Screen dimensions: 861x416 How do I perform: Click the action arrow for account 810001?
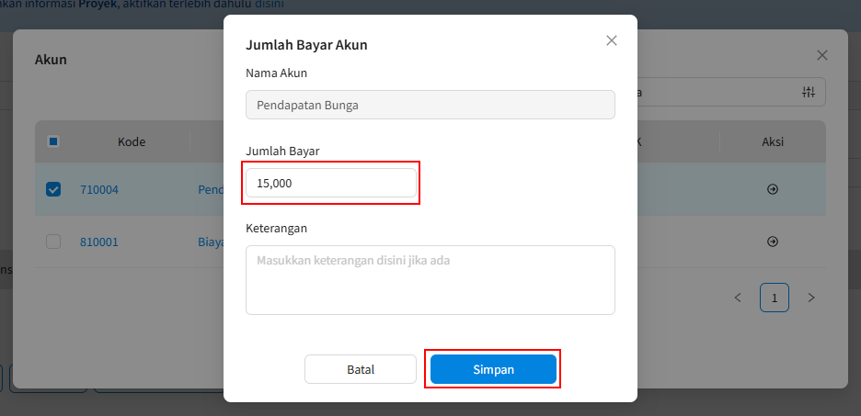pyautogui.click(x=773, y=242)
